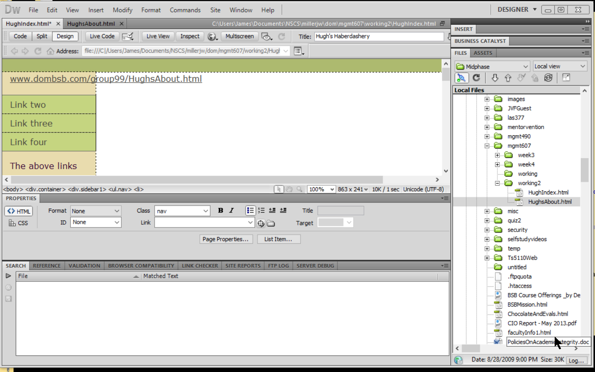Image resolution: width=595 pixels, height=372 pixels.
Task: Expand the week3 folder in file tree
Action: (497, 155)
